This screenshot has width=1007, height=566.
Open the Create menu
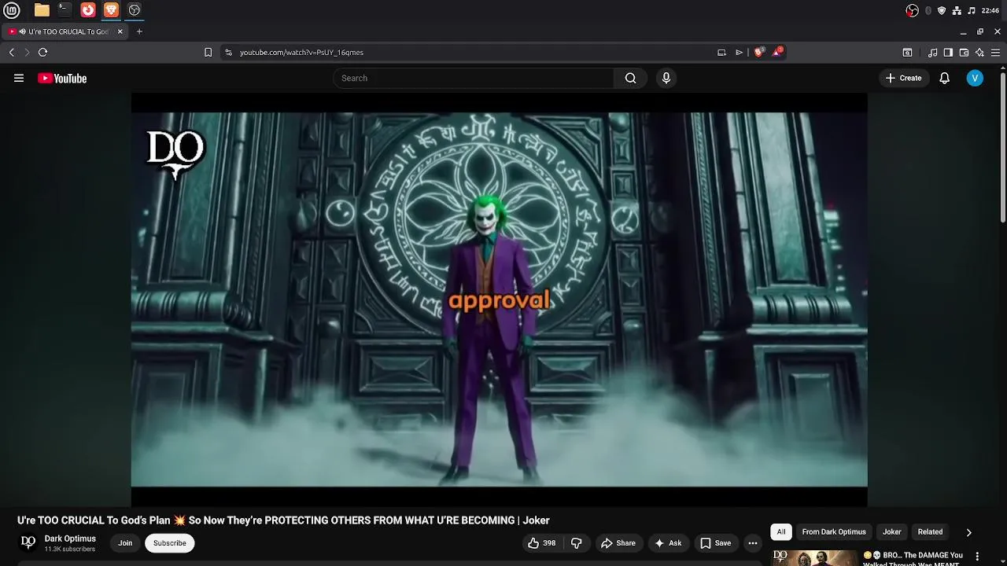904,78
